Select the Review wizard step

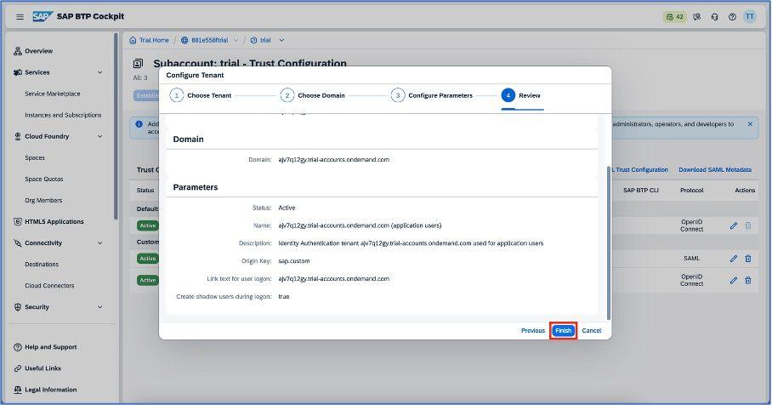[521, 95]
